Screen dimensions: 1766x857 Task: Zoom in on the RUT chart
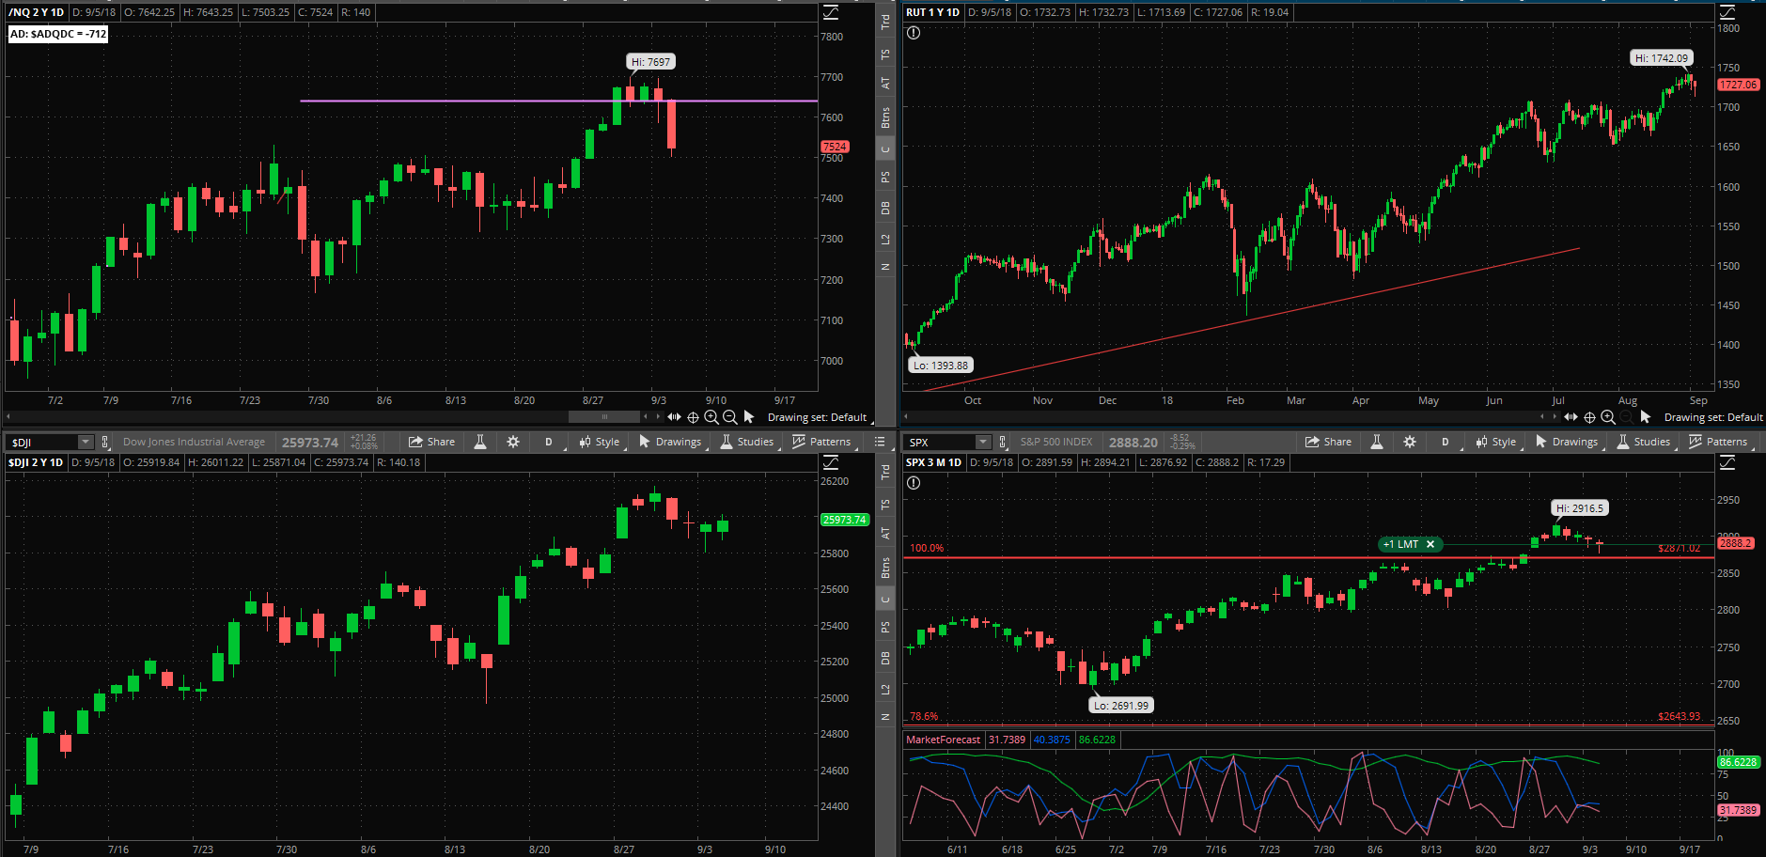(x=1608, y=417)
